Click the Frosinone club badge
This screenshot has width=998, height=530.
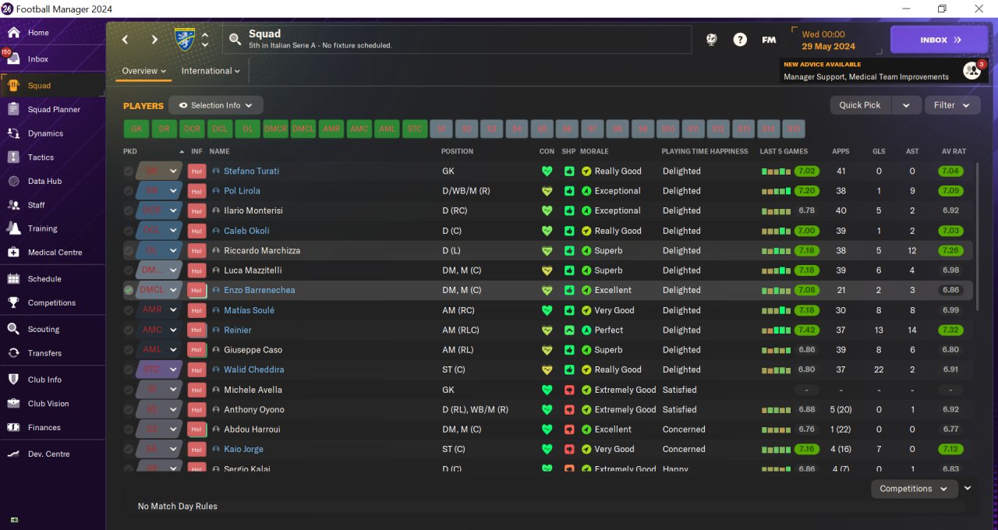[x=185, y=39]
